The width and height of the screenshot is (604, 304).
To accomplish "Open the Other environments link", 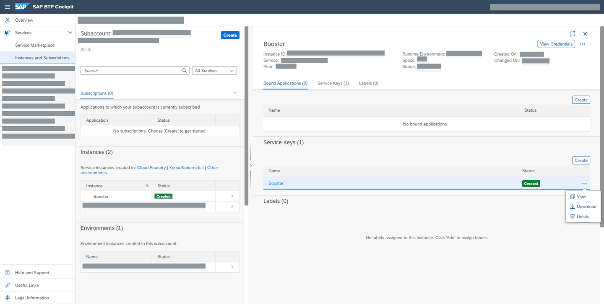I will (149, 170).
